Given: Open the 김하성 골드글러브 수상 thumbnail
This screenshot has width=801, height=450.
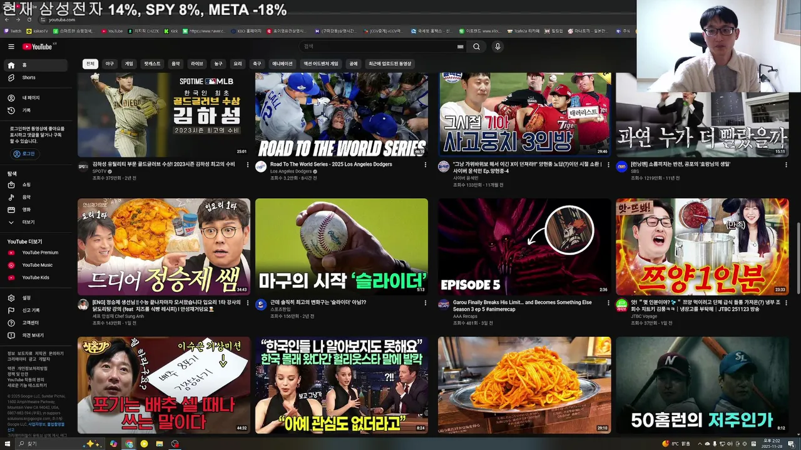Looking at the screenshot, I should (164, 114).
